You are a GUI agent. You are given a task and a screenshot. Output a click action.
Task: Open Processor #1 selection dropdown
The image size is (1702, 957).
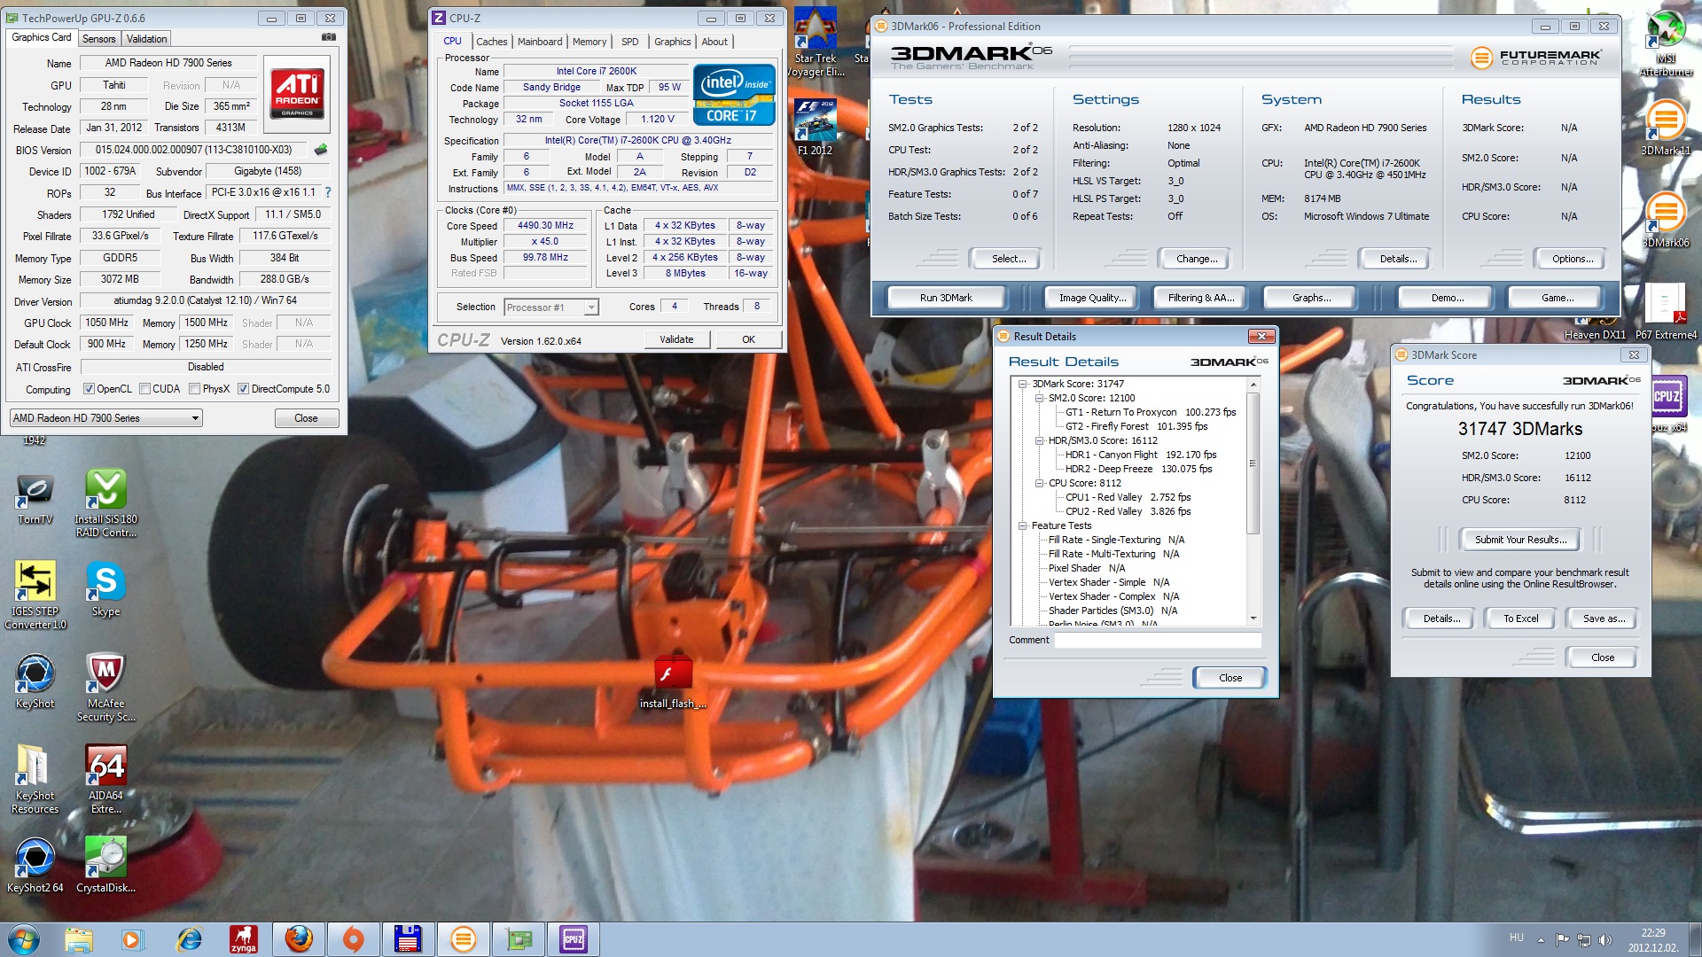tap(551, 307)
